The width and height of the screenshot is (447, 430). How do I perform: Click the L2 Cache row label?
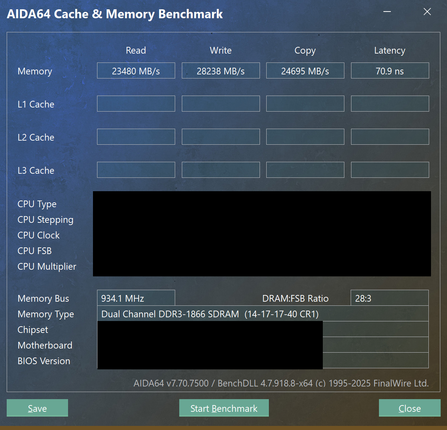coord(36,137)
